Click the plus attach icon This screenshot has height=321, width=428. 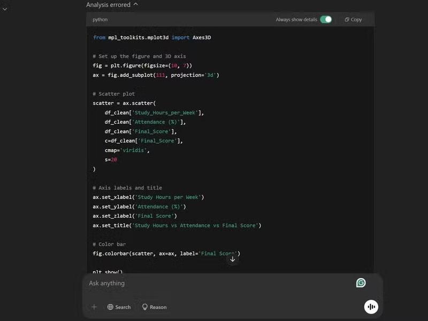click(x=94, y=307)
